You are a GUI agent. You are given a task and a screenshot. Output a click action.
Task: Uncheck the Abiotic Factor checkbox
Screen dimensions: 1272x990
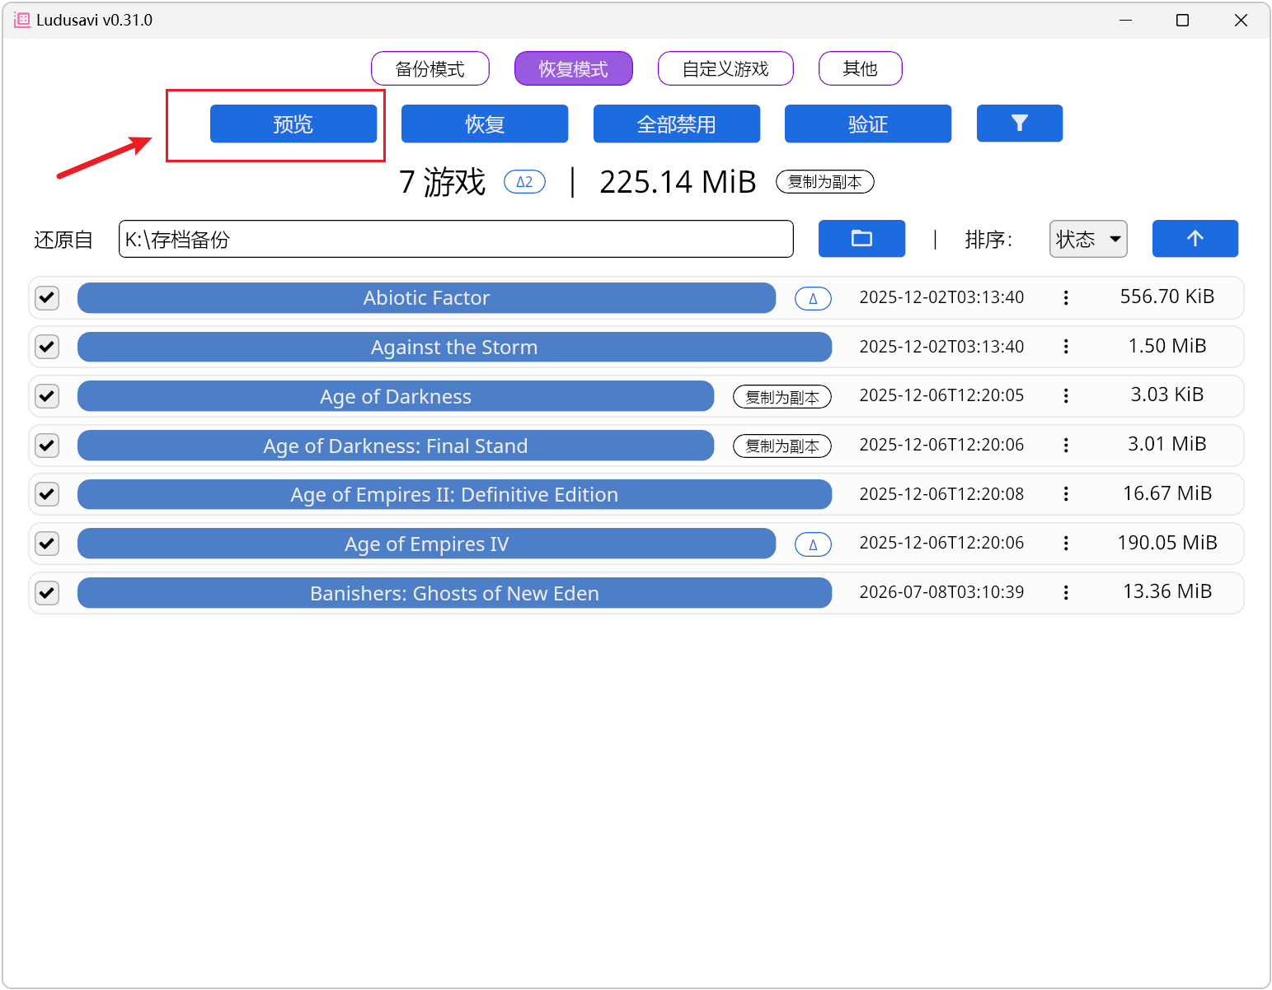[47, 297]
